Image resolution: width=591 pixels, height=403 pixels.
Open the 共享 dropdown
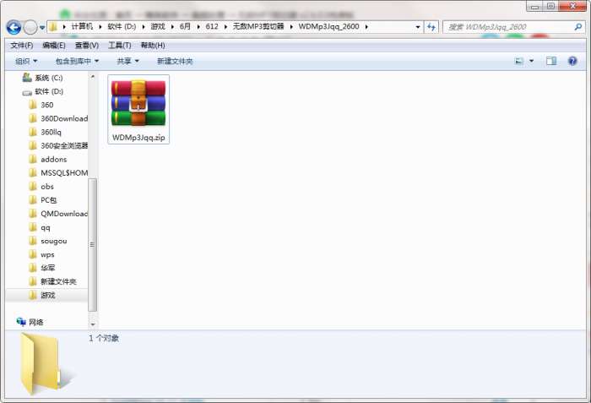127,61
